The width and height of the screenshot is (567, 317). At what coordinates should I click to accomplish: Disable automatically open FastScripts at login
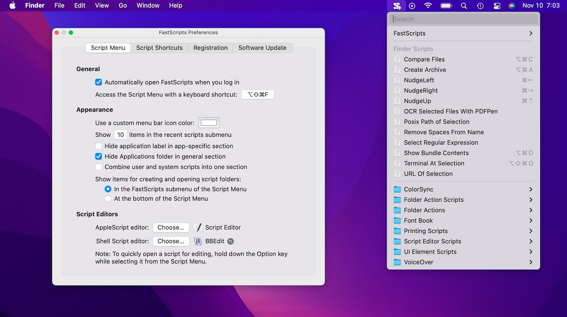pyautogui.click(x=99, y=82)
